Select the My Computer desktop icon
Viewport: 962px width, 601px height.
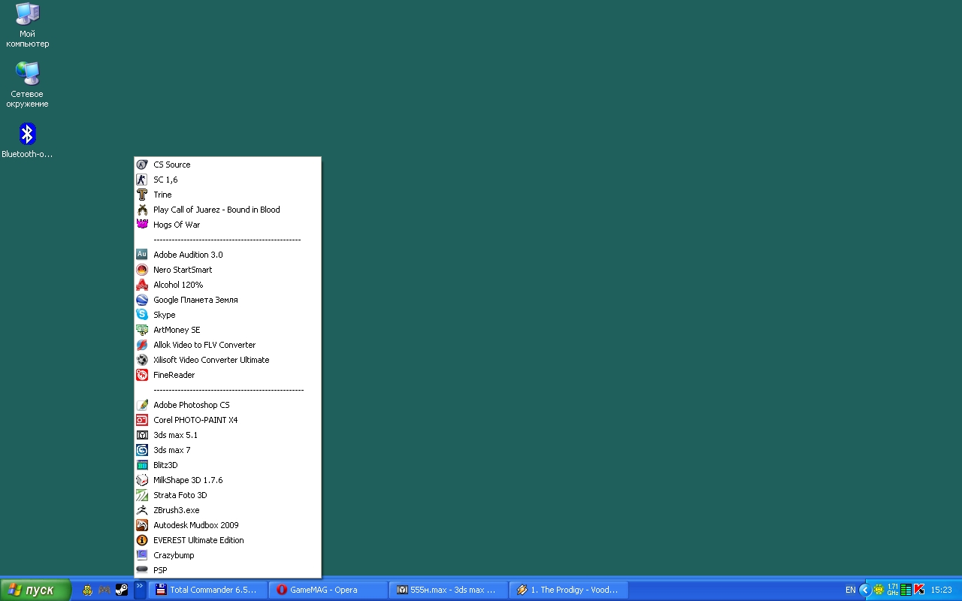(x=28, y=14)
